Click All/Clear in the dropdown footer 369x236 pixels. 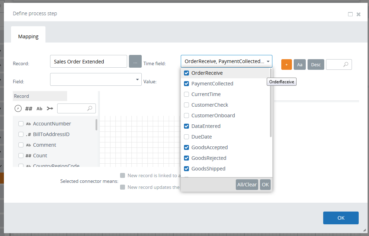(x=247, y=185)
